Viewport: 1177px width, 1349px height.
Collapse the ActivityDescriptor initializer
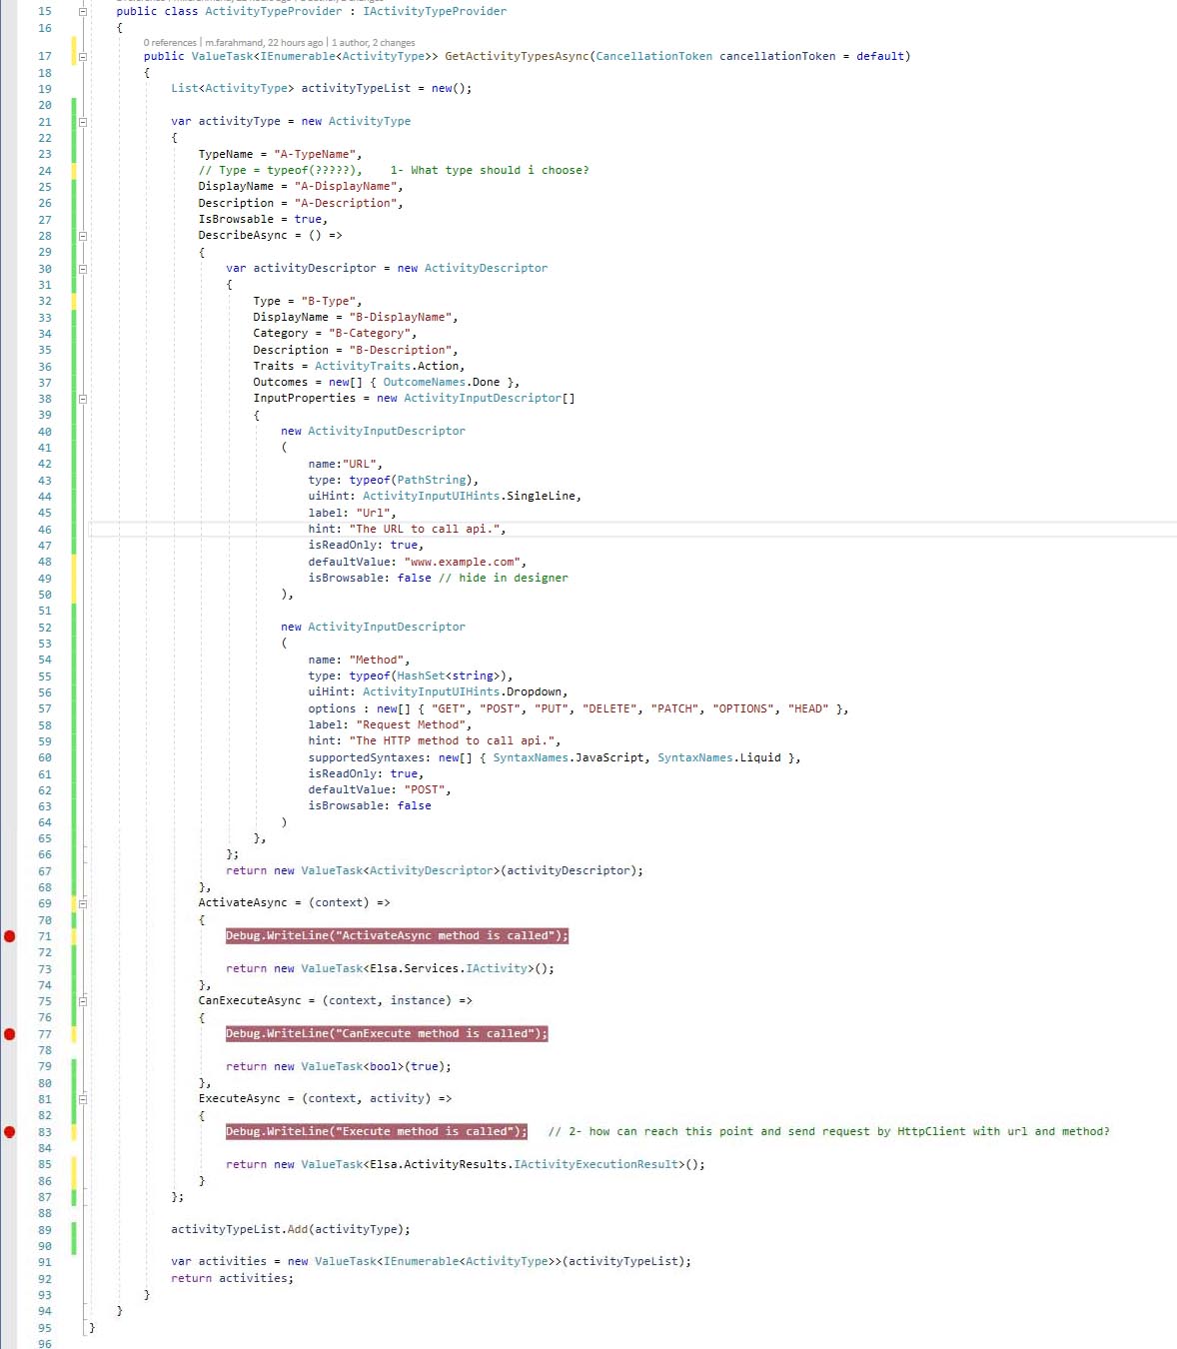(85, 268)
